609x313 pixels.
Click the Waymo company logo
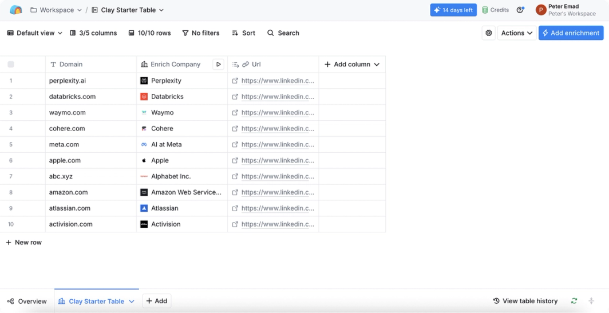tap(144, 113)
